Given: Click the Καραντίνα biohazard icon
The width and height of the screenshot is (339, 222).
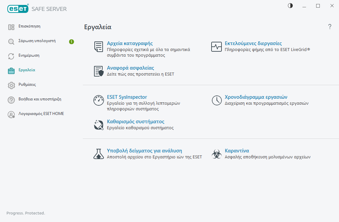Looking at the screenshot, I should pyautogui.click(x=217, y=154).
